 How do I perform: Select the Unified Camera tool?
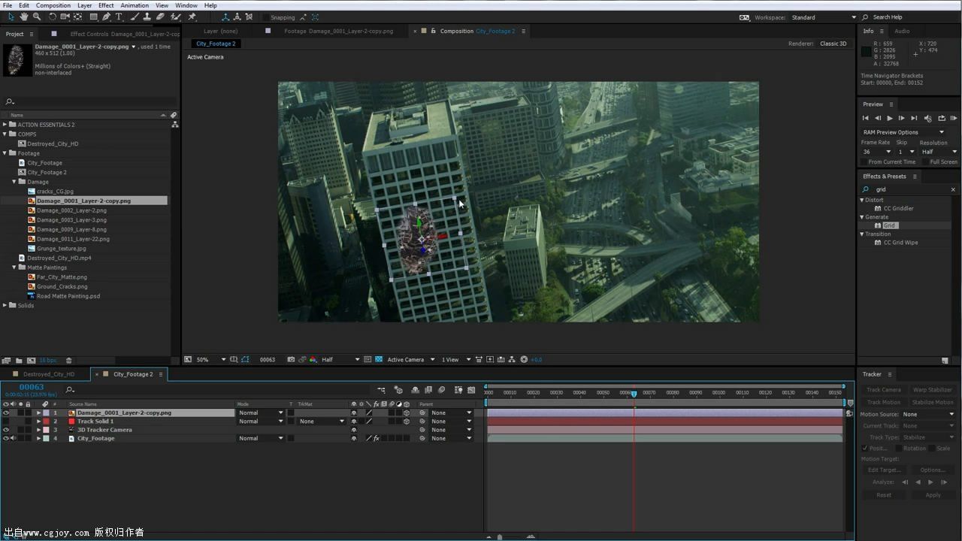(65, 17)
